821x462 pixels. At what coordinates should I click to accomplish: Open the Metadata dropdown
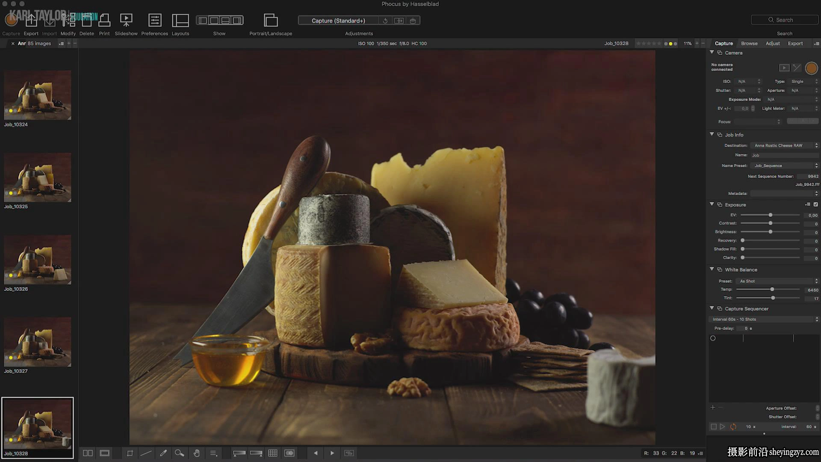tap(785, 193)
